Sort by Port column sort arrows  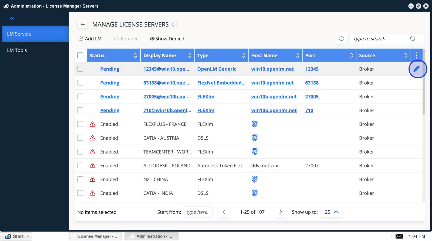click(351, 55)
